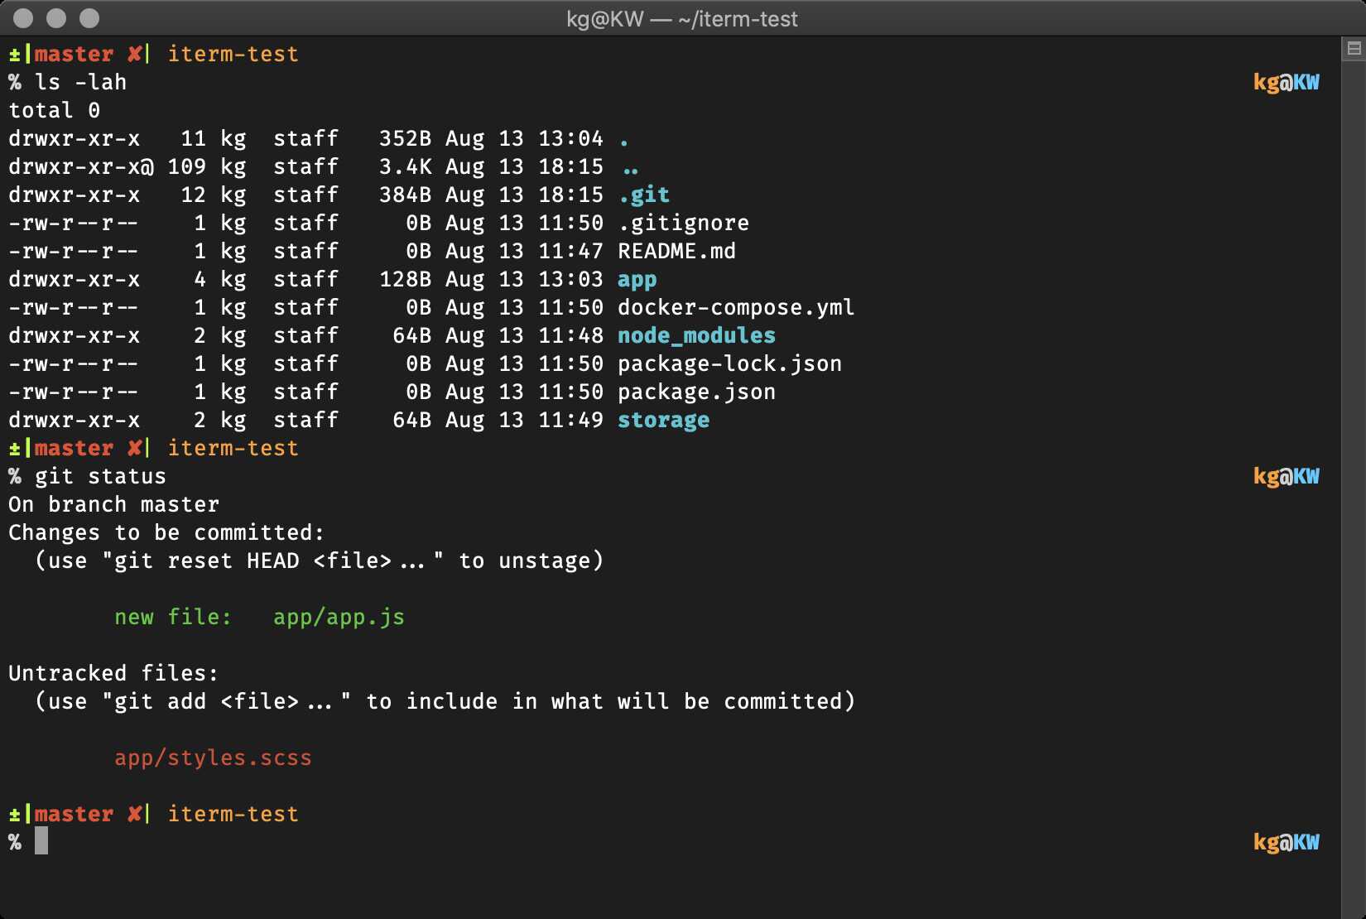Click the '.git' directory name
The width and height of the screenshot is (1366, 919).
pyautogui.click(x=644, y=195)
